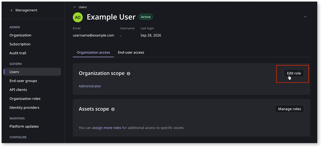Click the Example User heading

point(111,17)
